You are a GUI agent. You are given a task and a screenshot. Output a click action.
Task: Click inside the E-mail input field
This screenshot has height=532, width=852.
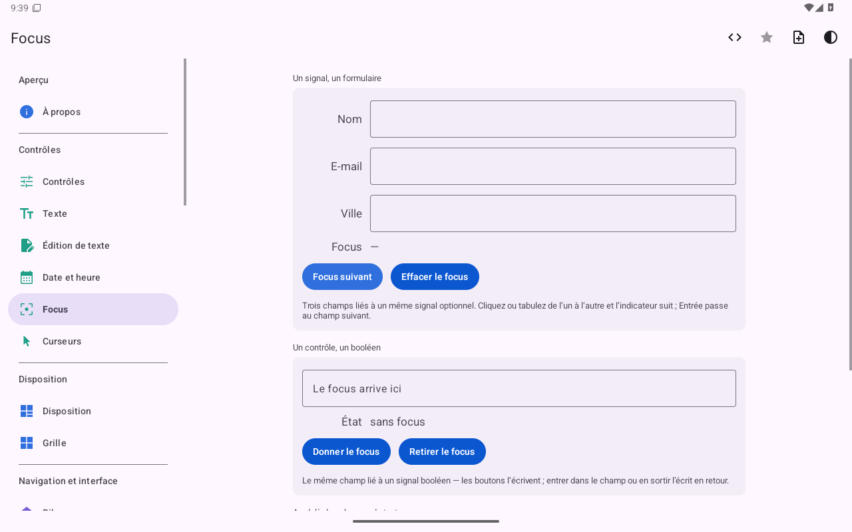[553, 166]
